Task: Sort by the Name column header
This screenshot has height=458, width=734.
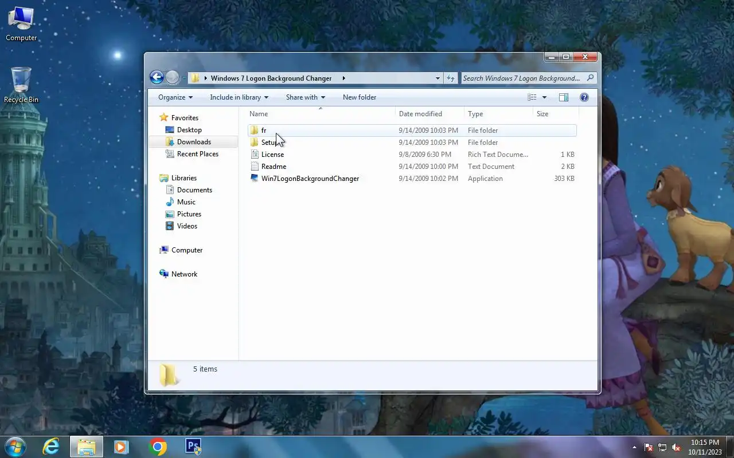Action: 320,114
